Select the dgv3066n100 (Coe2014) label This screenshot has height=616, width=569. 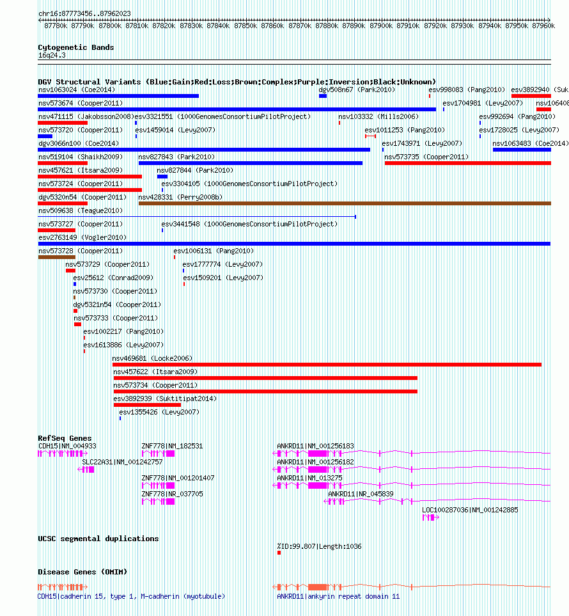tap(79, 143)
